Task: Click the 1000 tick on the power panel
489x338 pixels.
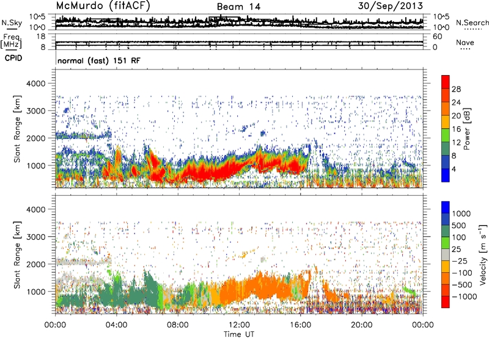Action: 37,165
